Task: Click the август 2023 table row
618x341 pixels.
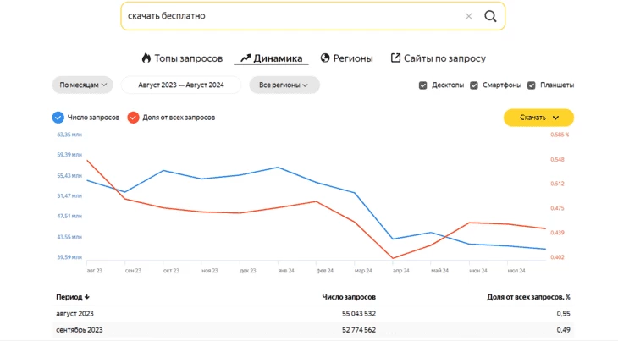Action: coord(313,313)
